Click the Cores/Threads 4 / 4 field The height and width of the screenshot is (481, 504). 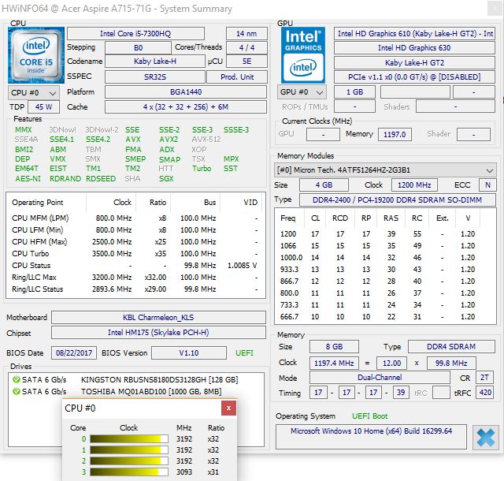(x=246, y=48)
